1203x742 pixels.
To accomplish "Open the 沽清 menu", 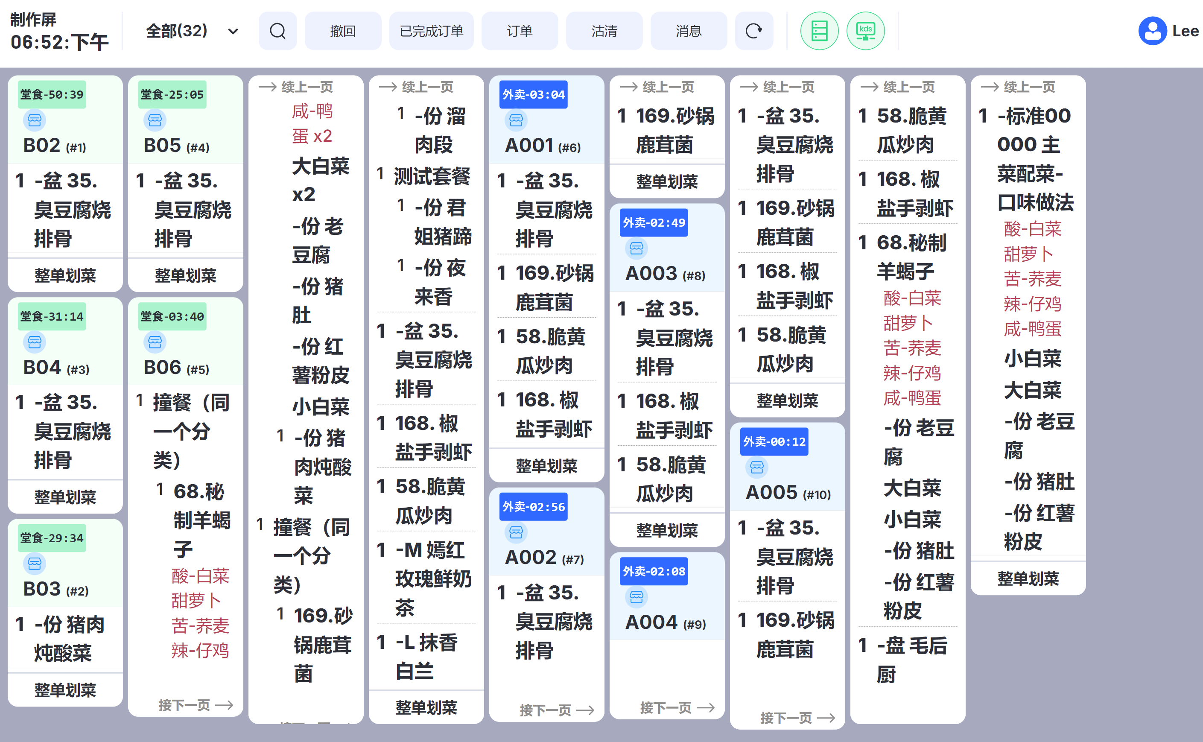I will click(604, 31).
